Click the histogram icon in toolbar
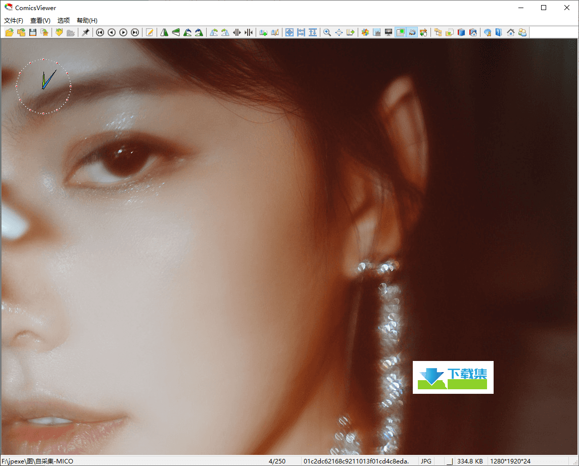The height and width of the screenshot is (466, 579). click(377, 32)
